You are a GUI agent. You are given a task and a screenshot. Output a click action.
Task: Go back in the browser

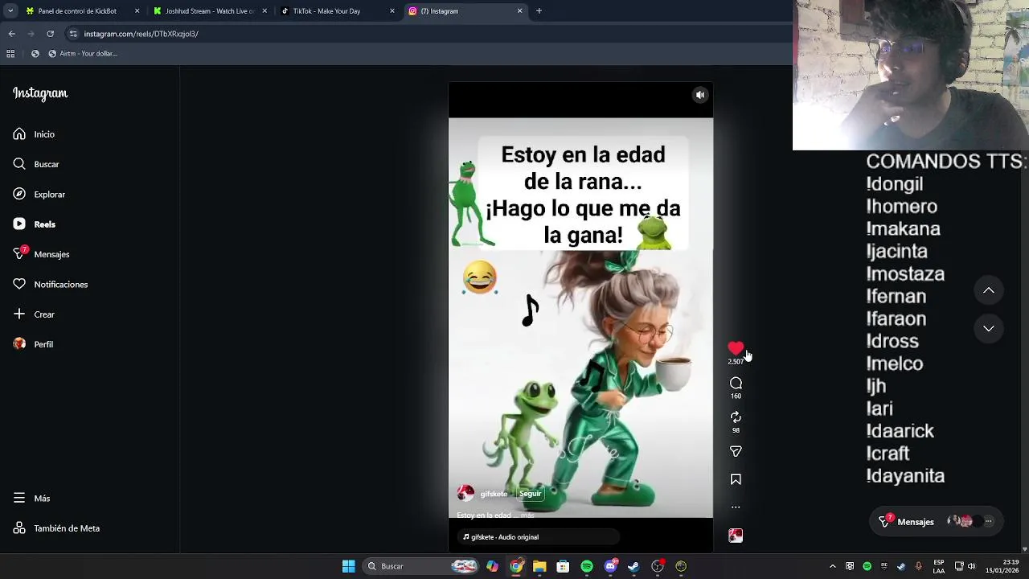coord(11,34)
